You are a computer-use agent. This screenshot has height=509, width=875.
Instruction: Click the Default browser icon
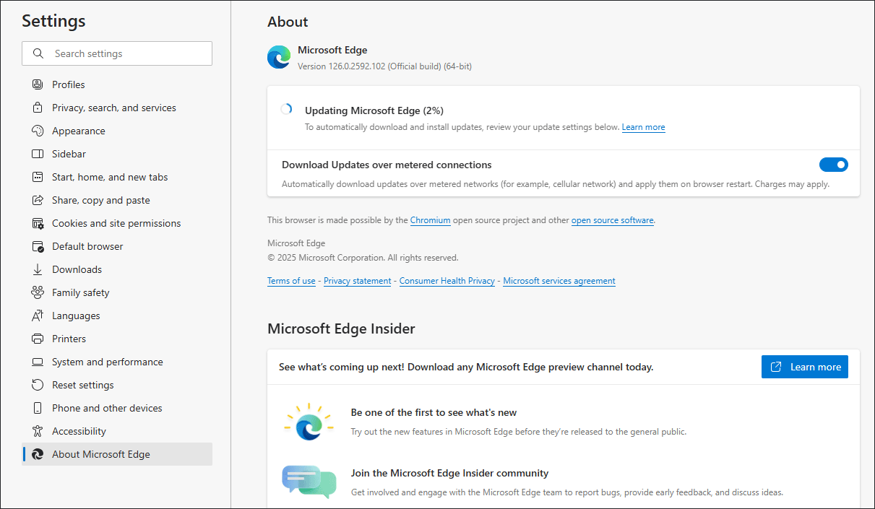coord(38,246)
